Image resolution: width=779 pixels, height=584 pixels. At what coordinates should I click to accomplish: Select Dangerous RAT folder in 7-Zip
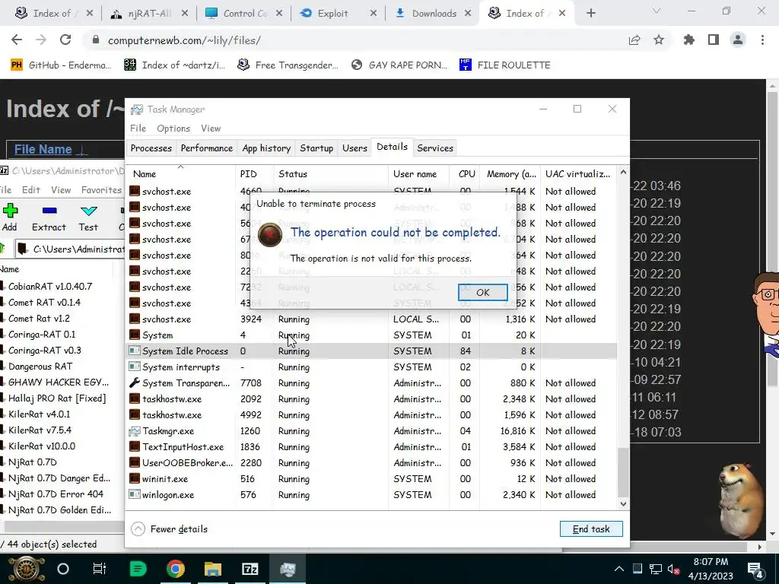tap(40, 367)
